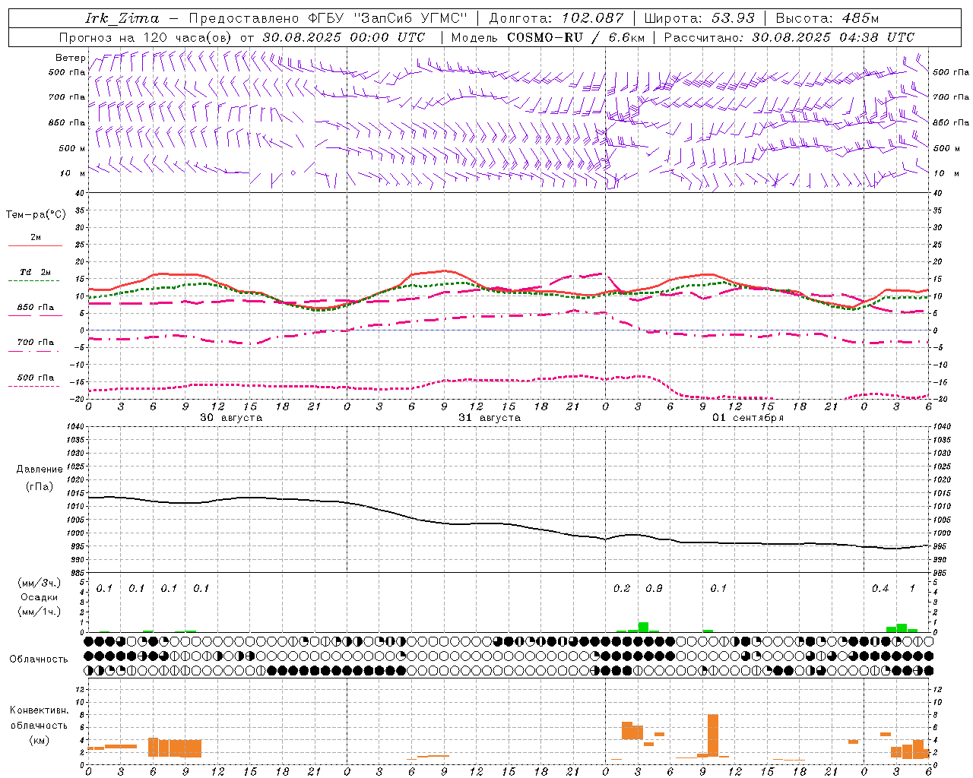Click the '30 августа' date label

click(230, 418)
